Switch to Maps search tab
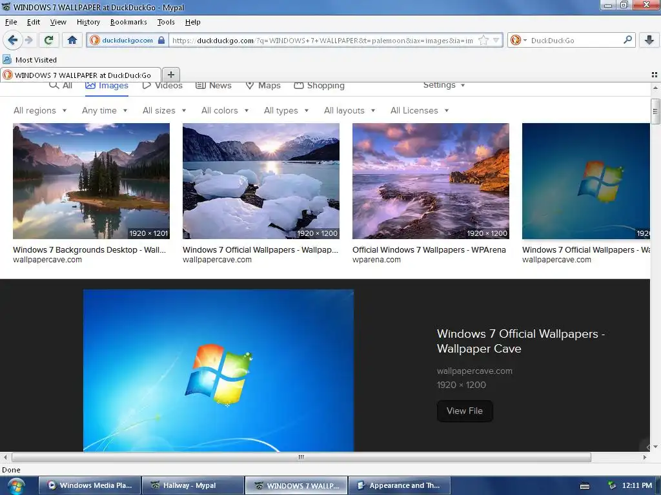Image resolution: width=661 pixels, height=495 pixels. (263, 86)
